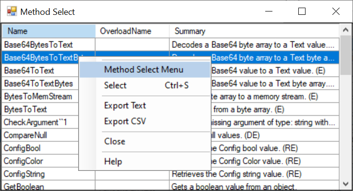Sort by the Summary column header
Screen dimensions: 353x191
[x=254, y=31]
